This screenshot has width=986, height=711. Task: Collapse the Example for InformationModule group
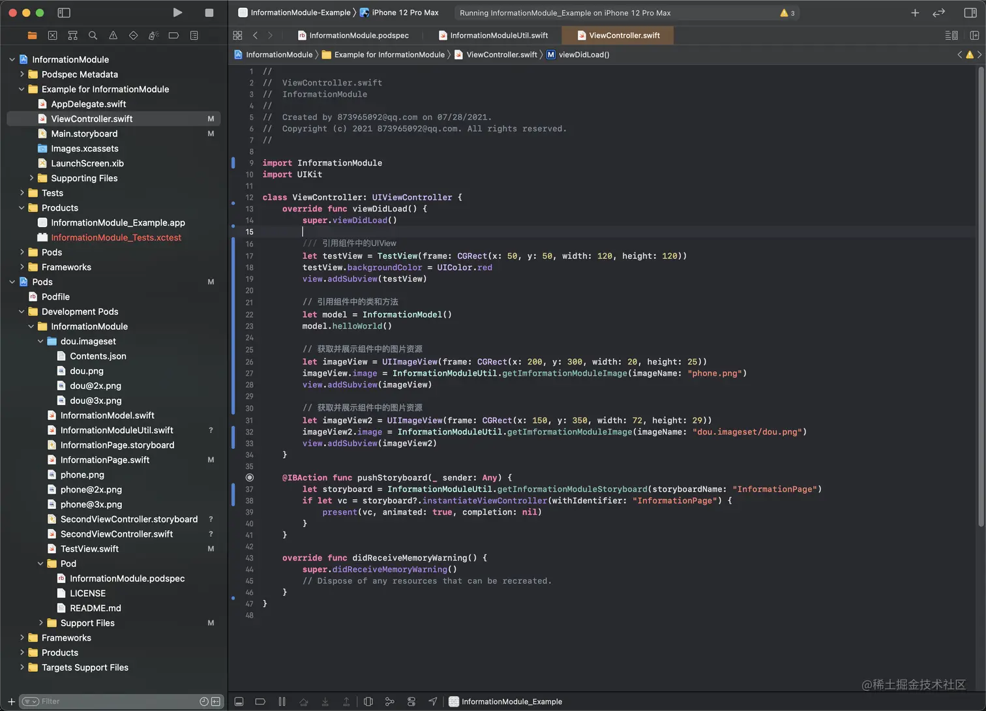coord(22,89)
